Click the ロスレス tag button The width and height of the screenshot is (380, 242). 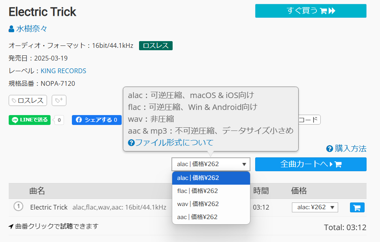(28, 100)
